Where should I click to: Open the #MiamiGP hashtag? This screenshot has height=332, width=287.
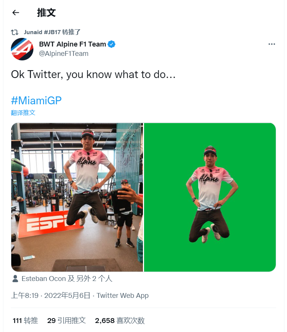point(36,100)
